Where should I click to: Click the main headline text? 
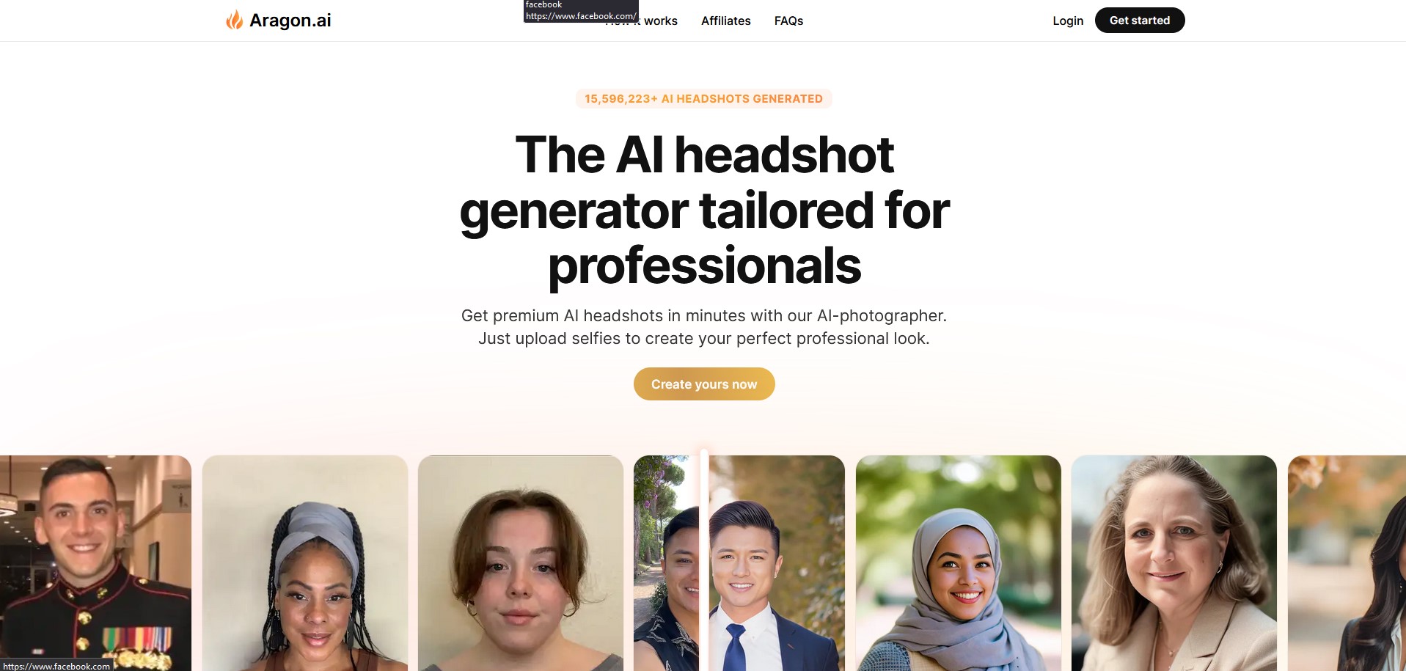(704, 210)
